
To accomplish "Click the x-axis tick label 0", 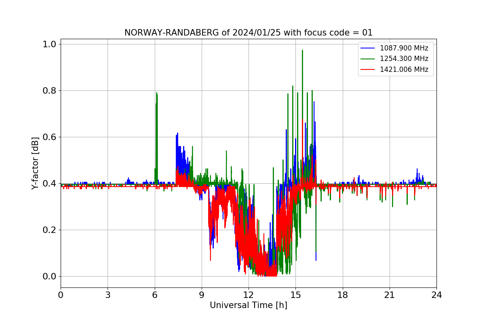I will coord(61,295).
